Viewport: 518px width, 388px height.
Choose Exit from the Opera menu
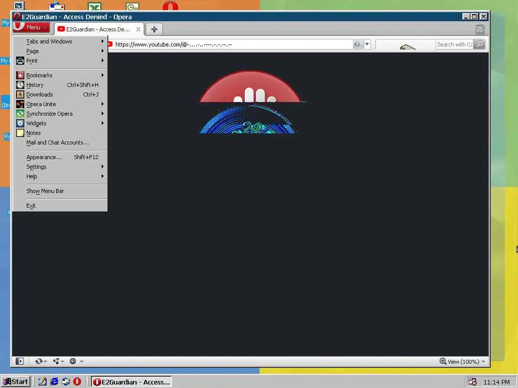pyautogui.click(x=60, y=205)
